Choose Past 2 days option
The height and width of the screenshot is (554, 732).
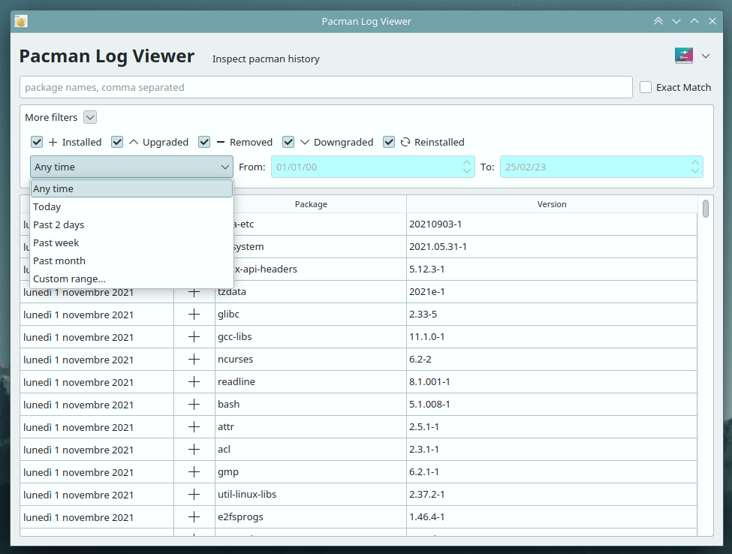131,224
